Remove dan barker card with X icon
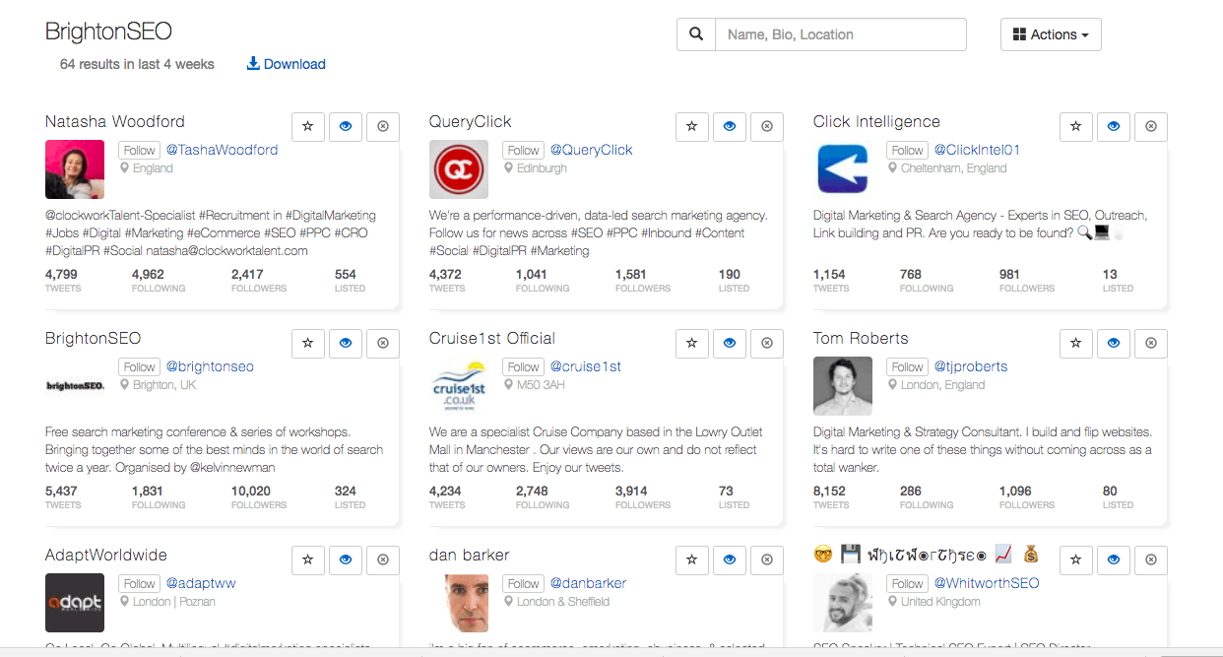Viewport: 1223px width, 657px height. tap(767, 559)
